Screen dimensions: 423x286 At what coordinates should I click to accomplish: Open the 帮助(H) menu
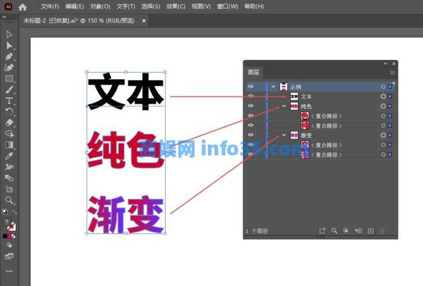(254, 7)
